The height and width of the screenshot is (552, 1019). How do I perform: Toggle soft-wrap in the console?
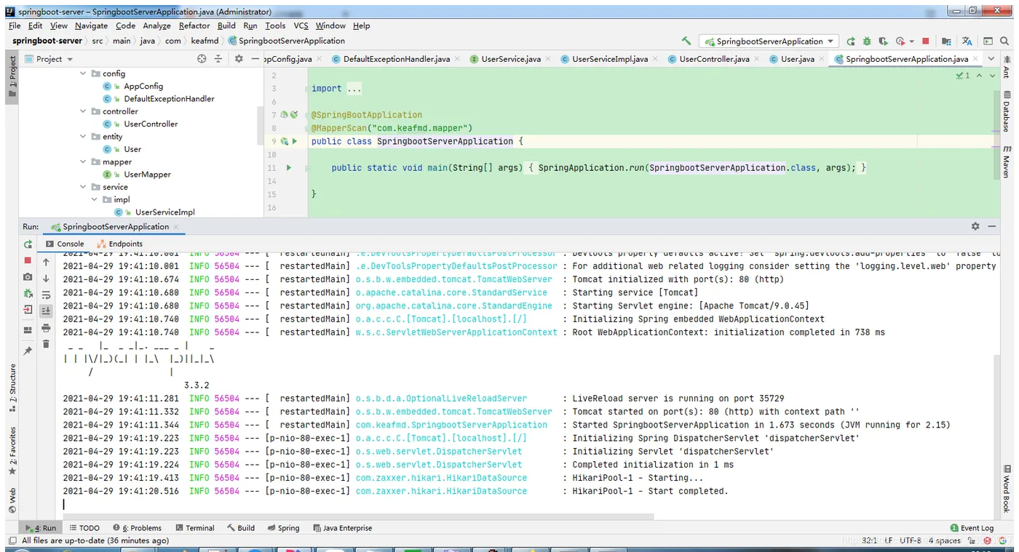tap(46, 295)
